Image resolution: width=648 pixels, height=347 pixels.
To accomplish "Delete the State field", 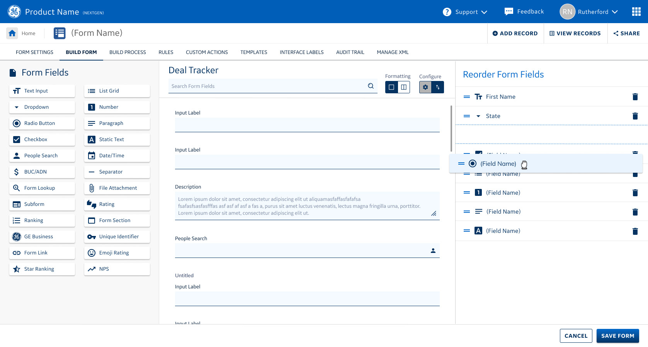I will pos(635,116).
